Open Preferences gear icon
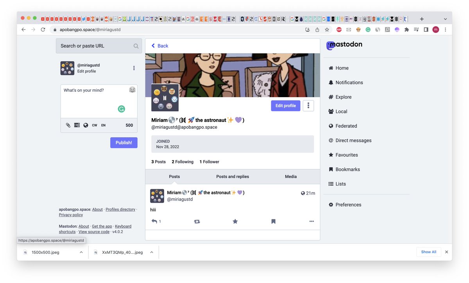The width and height of the screenshot is (469, 283). (x=331, y=205)
